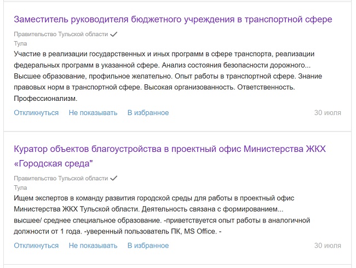
Task: Click the '30 июля' date on the curator vacancy
Action: point(328,246)
